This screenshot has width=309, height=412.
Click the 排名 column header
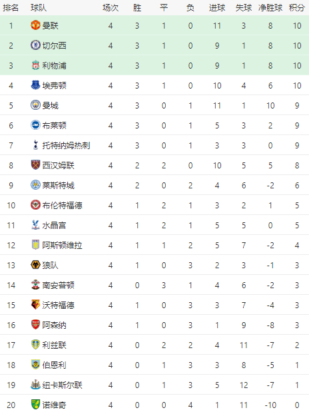[x=11, y=8]
